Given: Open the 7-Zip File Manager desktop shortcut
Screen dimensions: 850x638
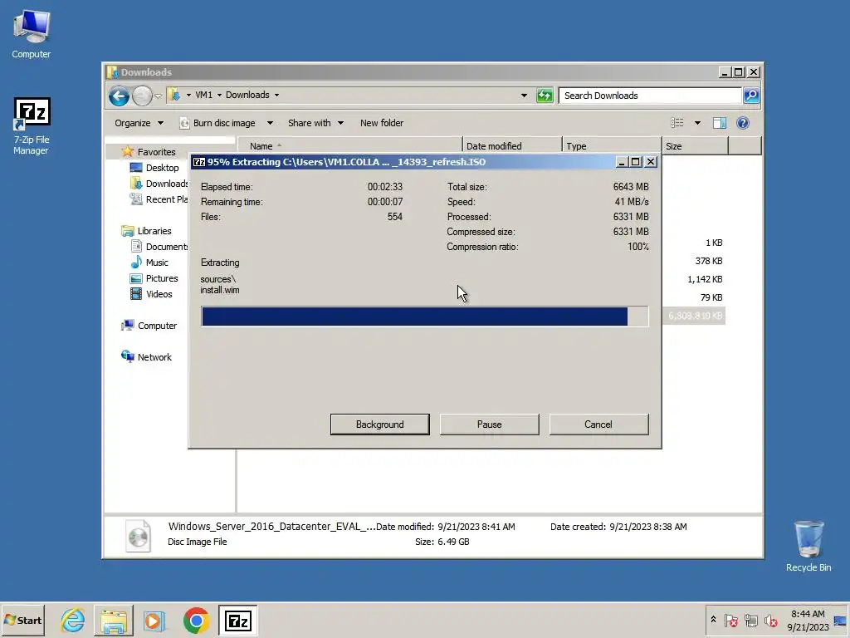Looking at the screenshot, I should [x=32, y=126].
